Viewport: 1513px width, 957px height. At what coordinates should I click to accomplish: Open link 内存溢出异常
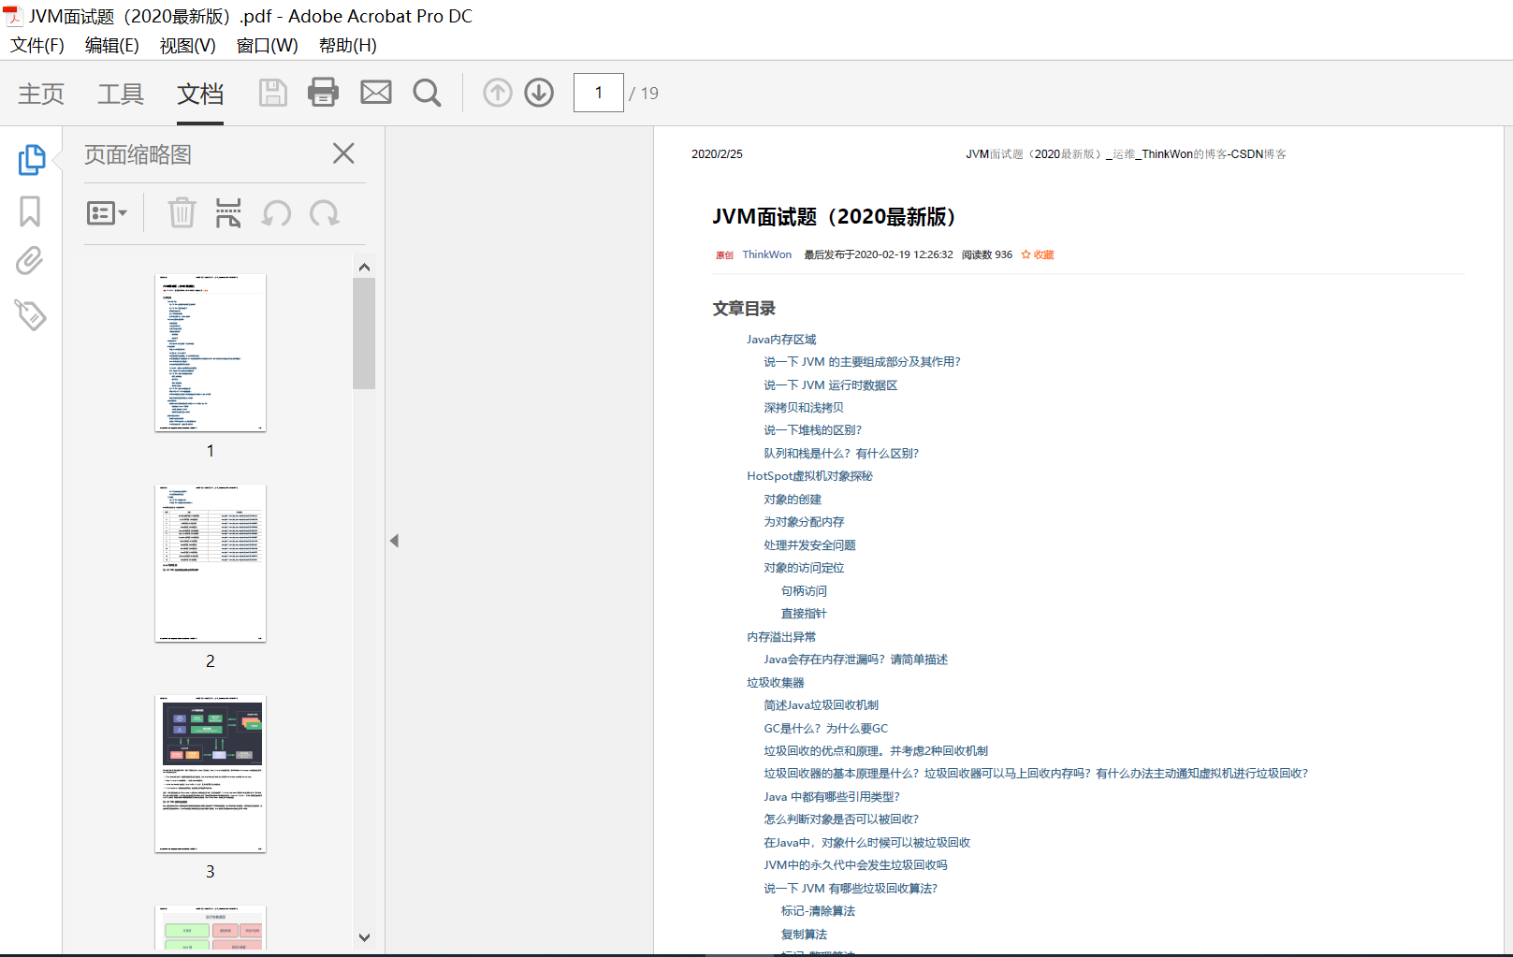click(781, 637)
